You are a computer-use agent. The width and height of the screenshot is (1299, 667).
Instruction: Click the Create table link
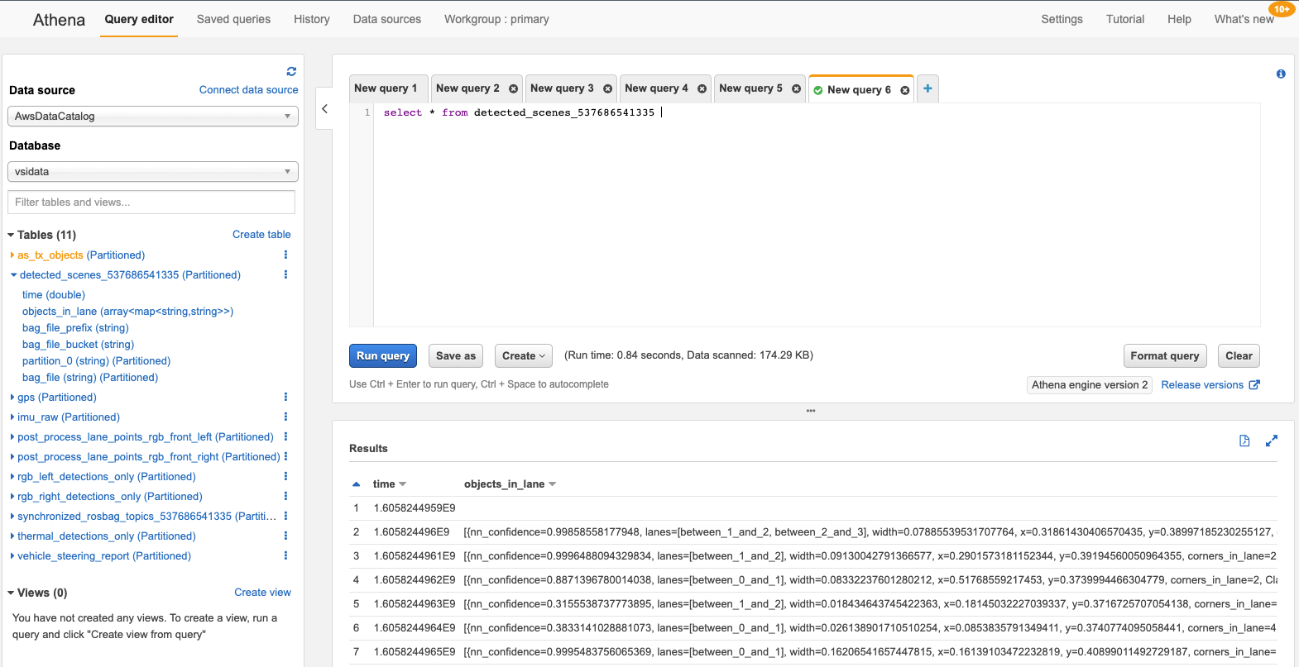[x=261, y=235]
